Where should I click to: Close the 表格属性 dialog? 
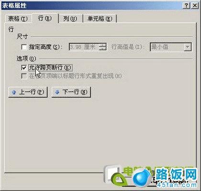point(194,6)
